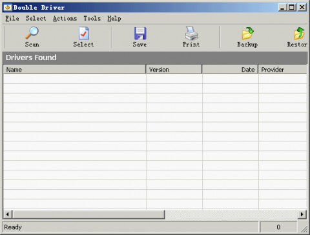Viewport: 310px width, 235px height.
Task: Open the File menu
Action: 12,19
